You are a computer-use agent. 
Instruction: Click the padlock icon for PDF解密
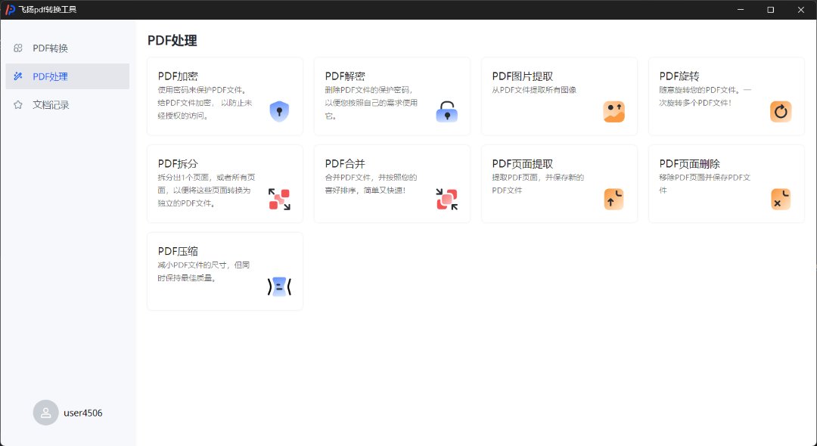click(446, 112)
